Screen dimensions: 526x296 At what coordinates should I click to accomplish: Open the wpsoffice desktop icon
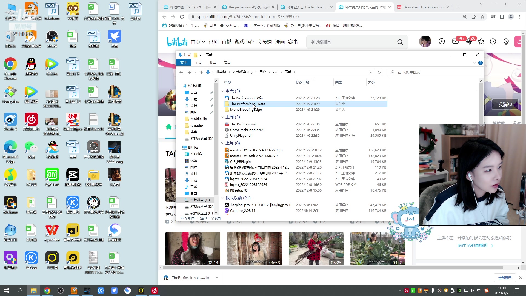52,233
